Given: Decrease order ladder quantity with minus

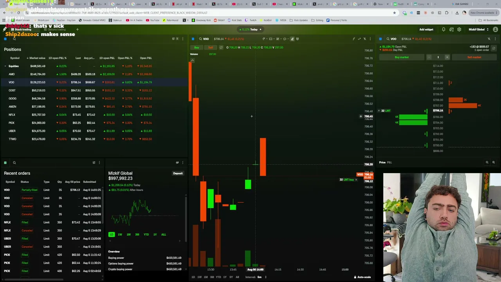Looking at the screenshot, I should [429, 57].
